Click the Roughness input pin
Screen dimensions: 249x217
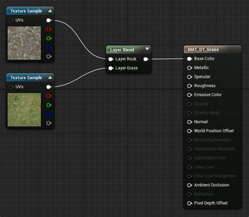tap(190, 86)
